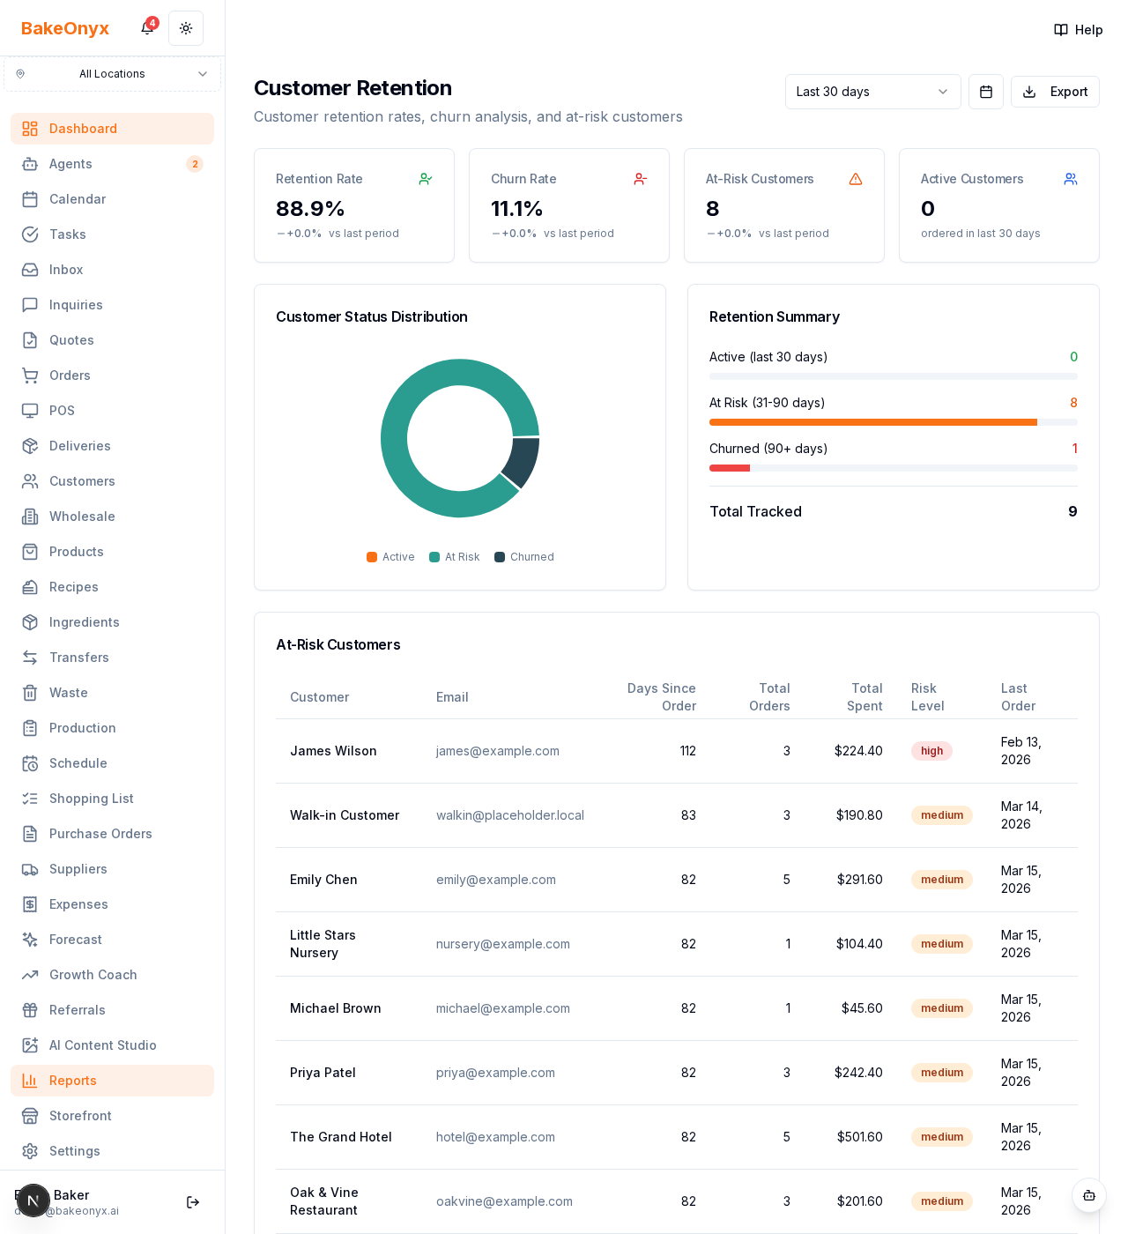This screenshot has width=1128, height=1234.
Task: Click the Churned progress bar
Action: pos(894,468)
